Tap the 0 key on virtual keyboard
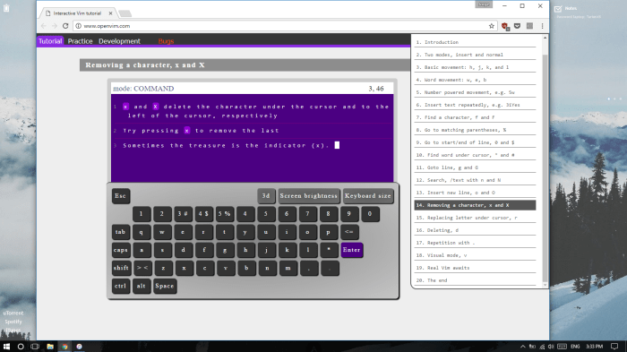 370,214
